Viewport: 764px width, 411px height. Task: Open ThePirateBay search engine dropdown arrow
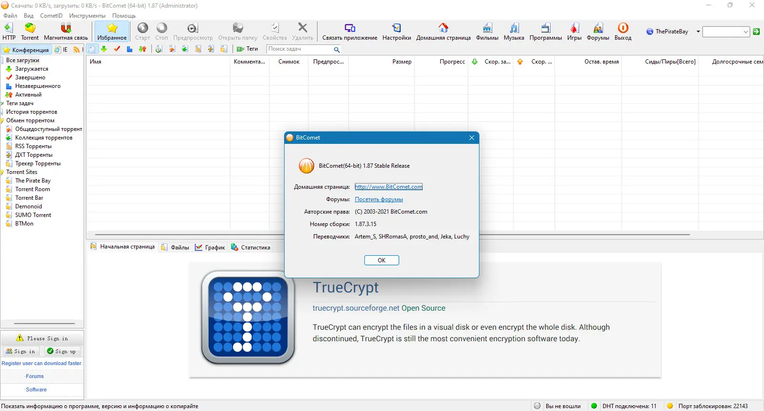698,32
